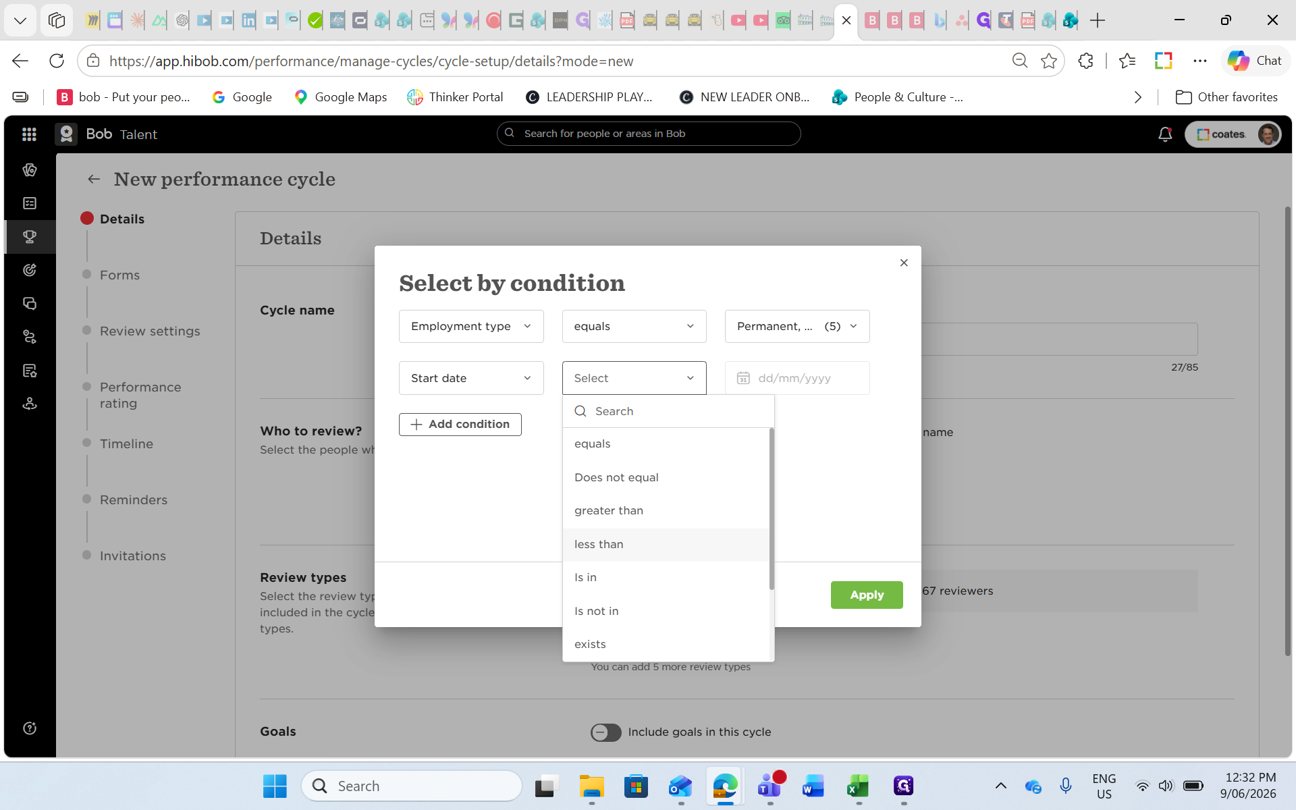Open the browser favorites list icon
The height and width of the screenshot is (810, 1296).
pos(1127,61)
